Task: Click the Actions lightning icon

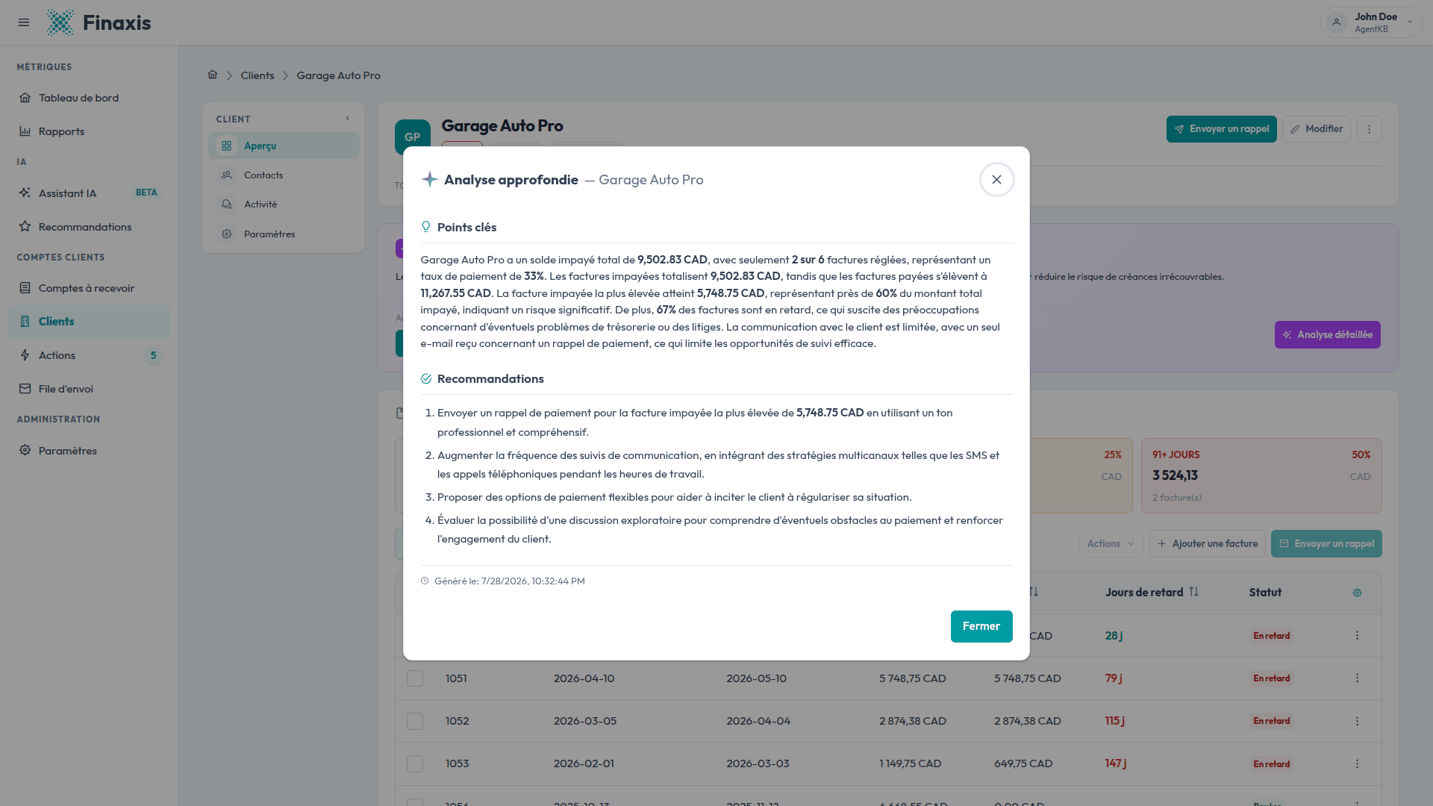Action: (25, 355)
